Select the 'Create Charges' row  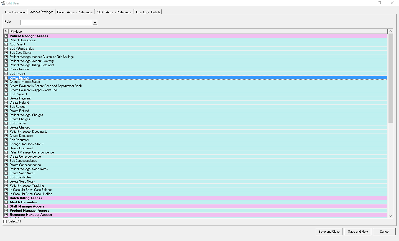tap(195, 119)
